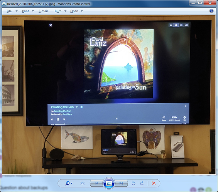Click the zoom dropdown arrow beside magnifier

pyautogui.click(x=71, y=184)
